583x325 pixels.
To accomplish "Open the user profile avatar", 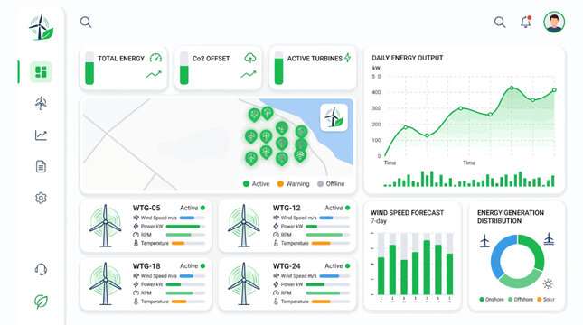I will [554, 22].
